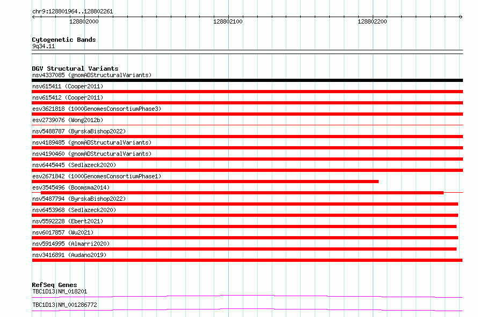The image size is (478, 317).
Task: Click the right arrow of the ruler
Action: [x=461, y=17]
